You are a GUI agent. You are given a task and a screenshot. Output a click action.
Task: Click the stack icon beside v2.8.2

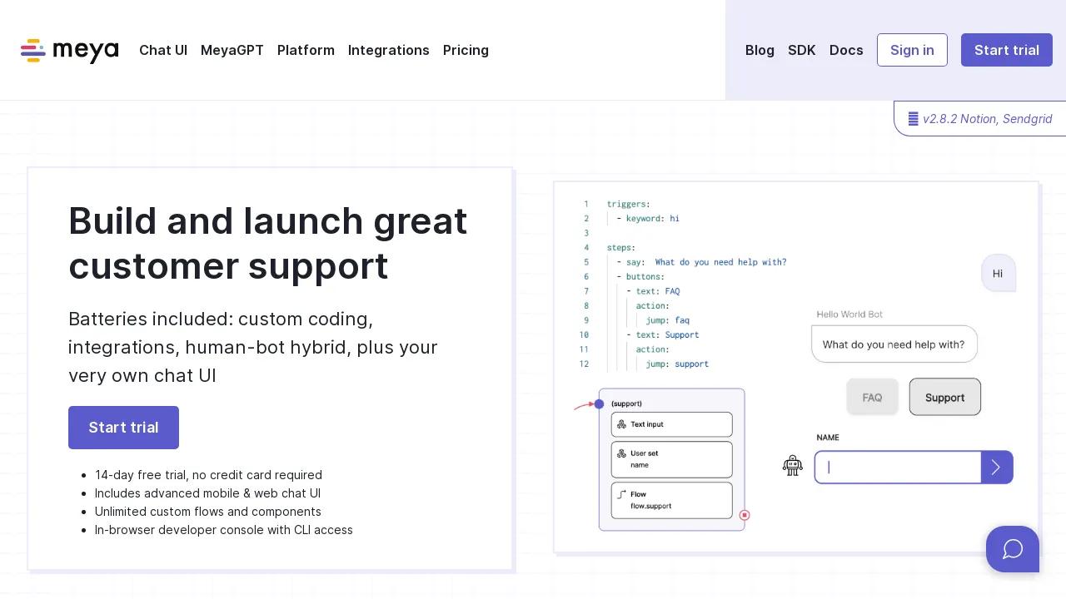tap(914, 119)
